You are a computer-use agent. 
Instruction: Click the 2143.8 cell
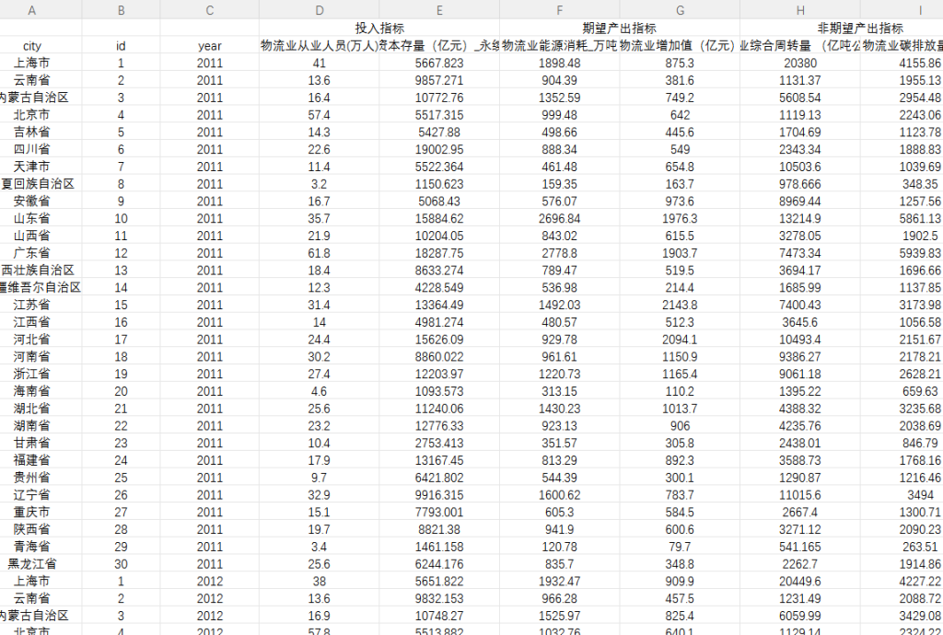681,306
